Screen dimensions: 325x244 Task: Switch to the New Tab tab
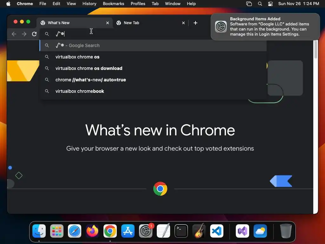pyautogui.click(x=151, y=23)
